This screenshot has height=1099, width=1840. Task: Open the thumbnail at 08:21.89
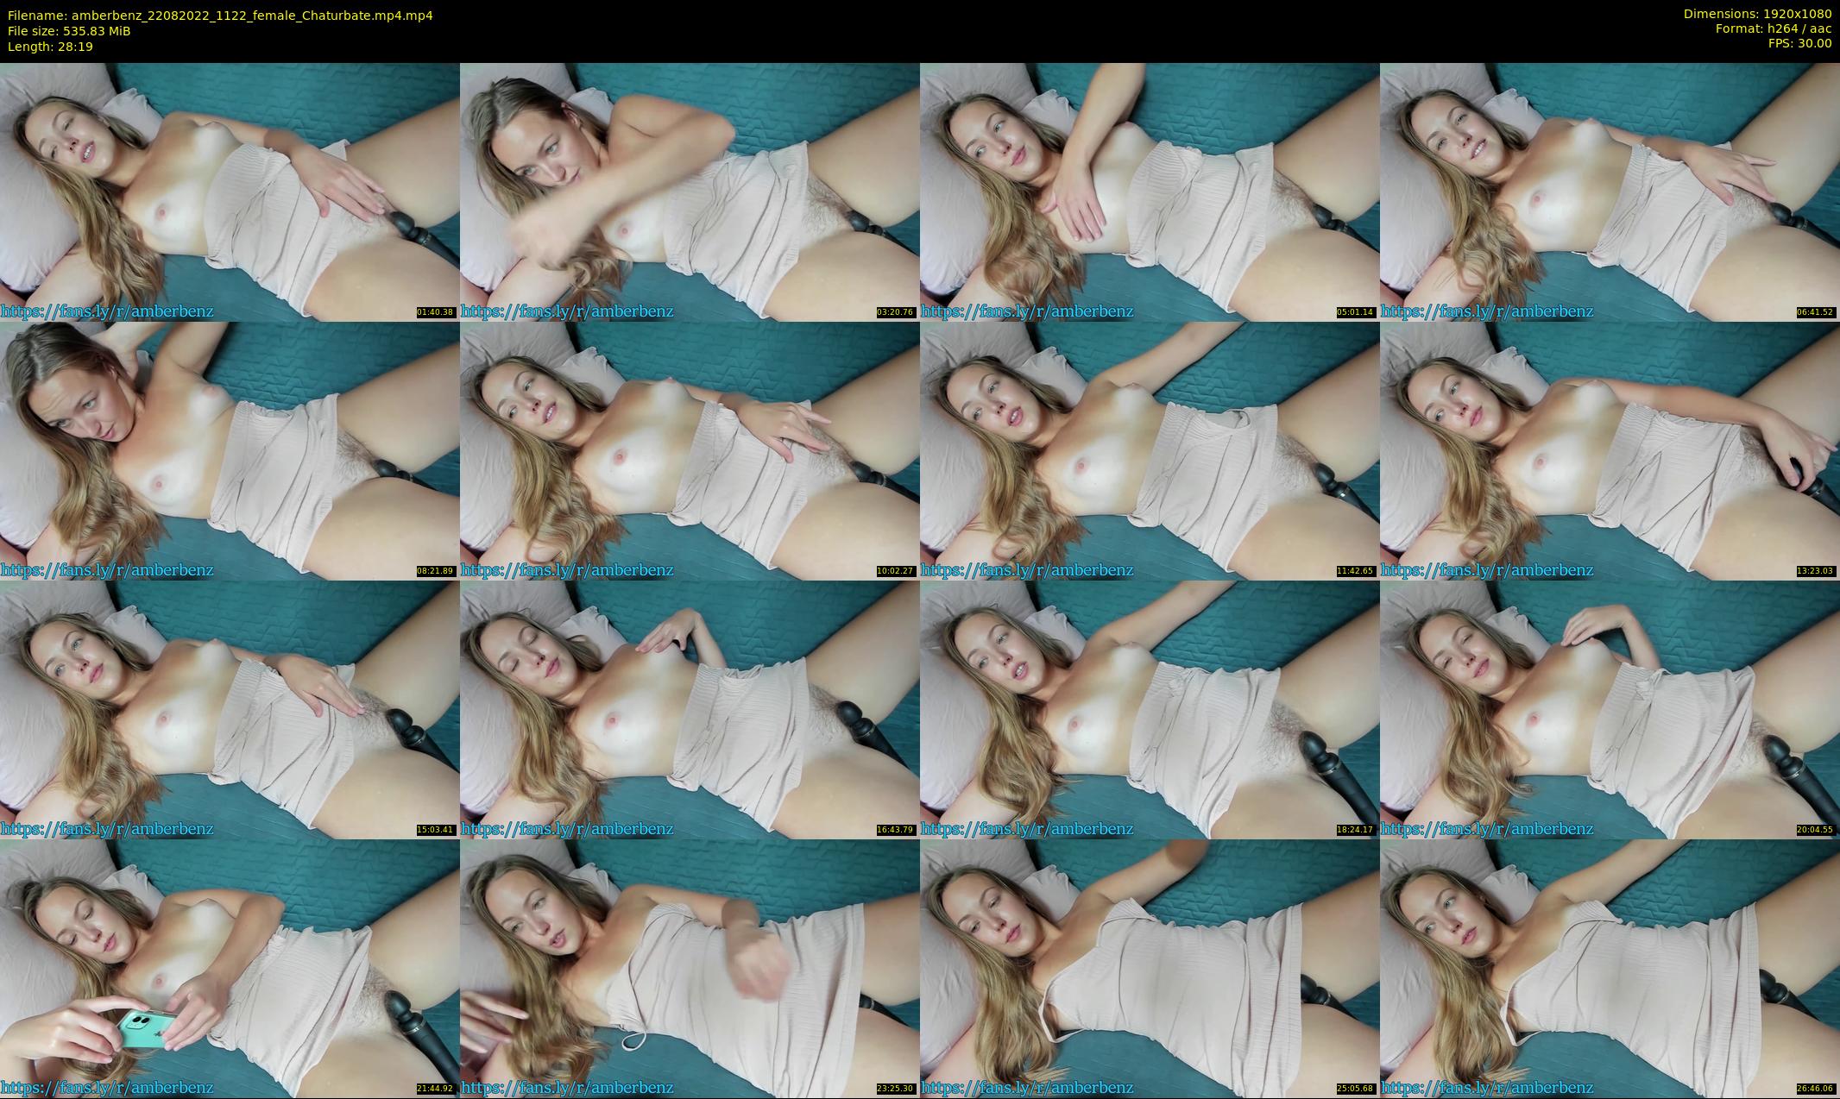click(x=230, y=450)
